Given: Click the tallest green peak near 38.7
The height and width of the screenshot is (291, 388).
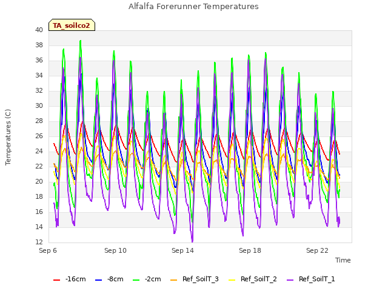Looking at the screenshot, I should pos(81,41).
